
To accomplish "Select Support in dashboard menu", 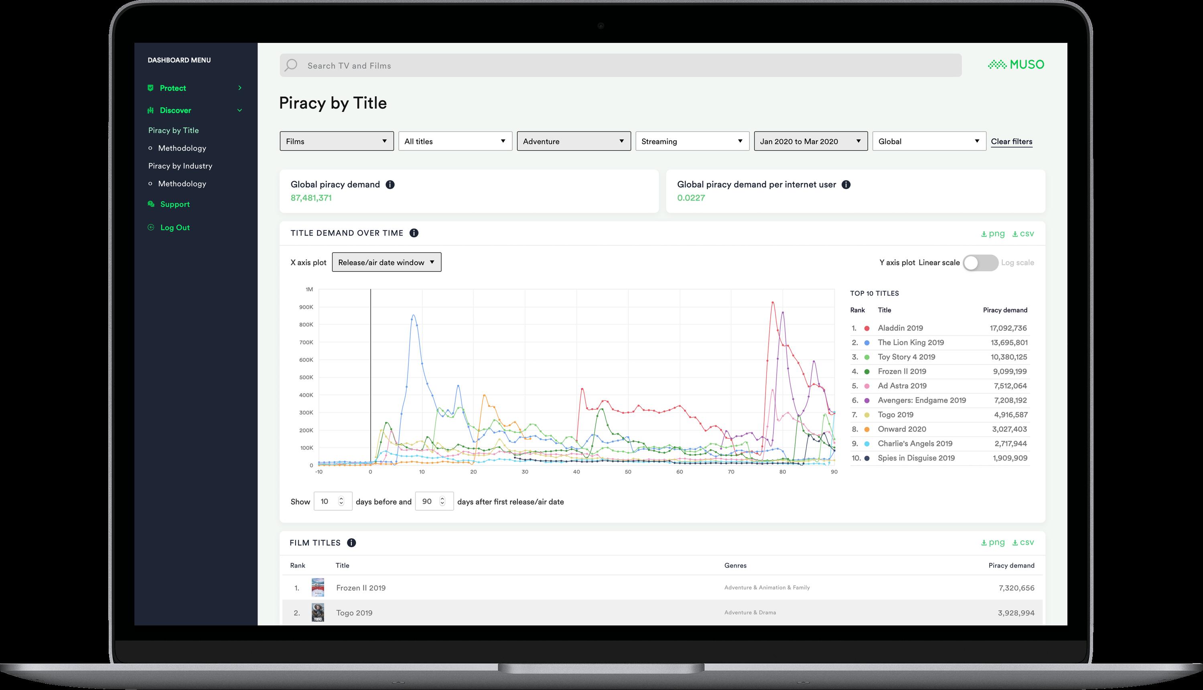I will (x=174, y=204).
